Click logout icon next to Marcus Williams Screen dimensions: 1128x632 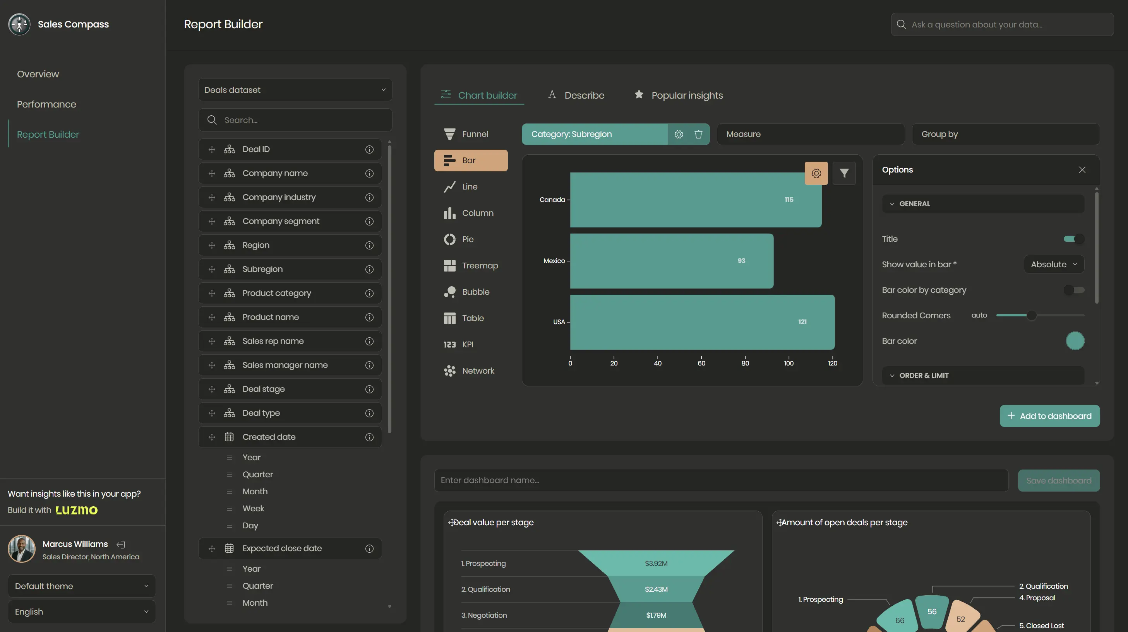pyautogui.click(x=121, y=544)
